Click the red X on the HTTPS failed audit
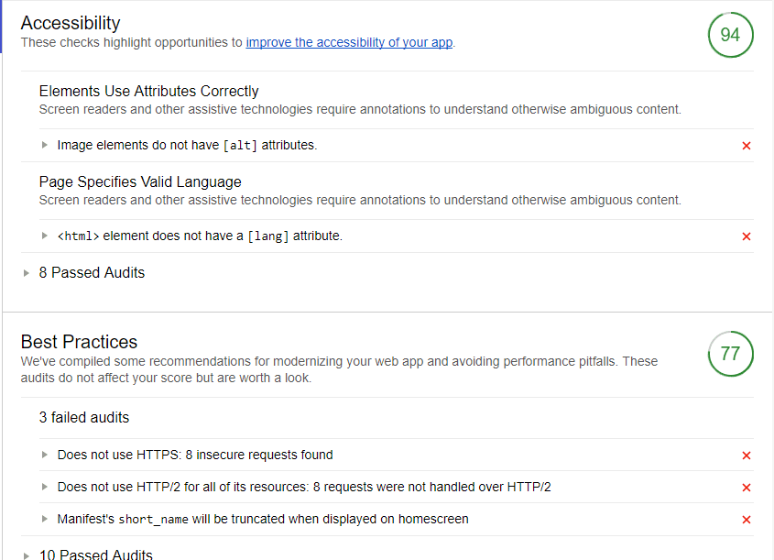774x560 pixels. [x=747, y=455]
